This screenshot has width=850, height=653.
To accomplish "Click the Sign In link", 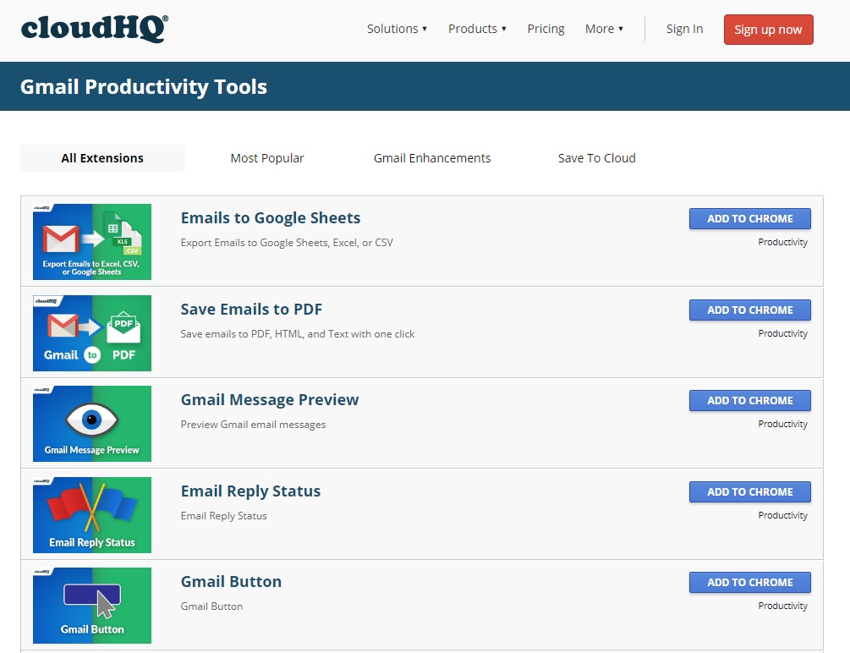I will tap(684, 29).
